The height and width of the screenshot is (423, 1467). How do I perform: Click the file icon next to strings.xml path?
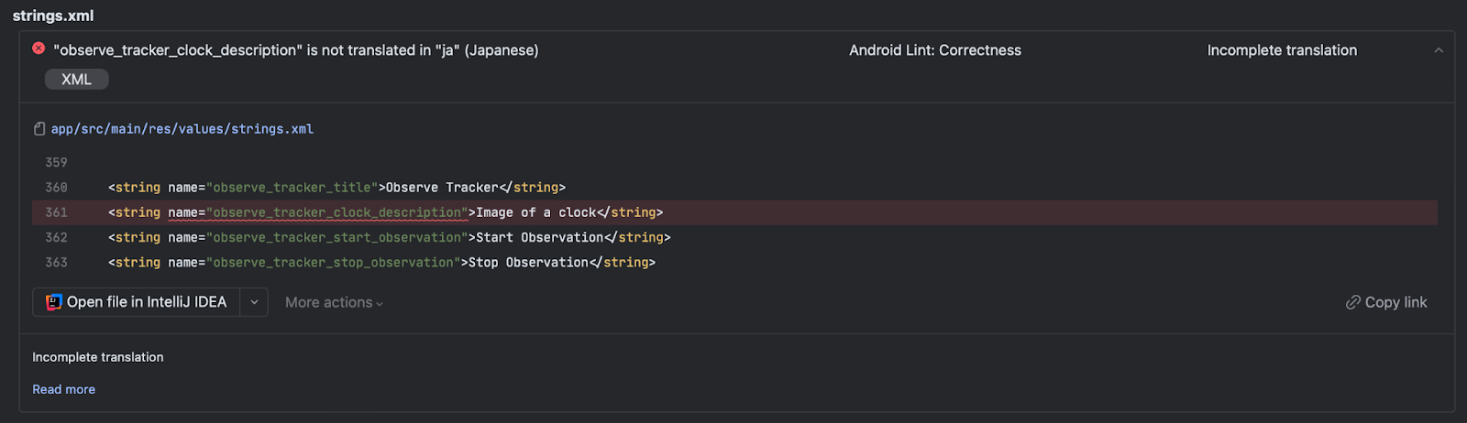coord(39,129)
